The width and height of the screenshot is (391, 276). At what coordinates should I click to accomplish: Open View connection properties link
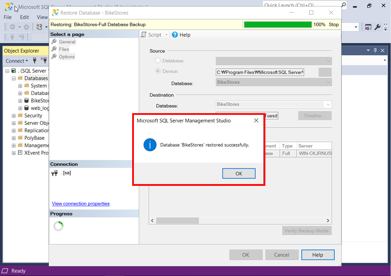(x=81, y=204)
